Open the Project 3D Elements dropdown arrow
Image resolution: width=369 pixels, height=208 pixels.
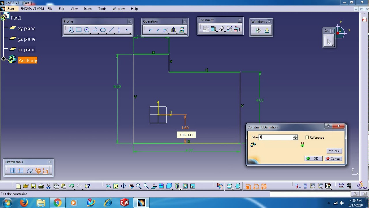point(185,33)
